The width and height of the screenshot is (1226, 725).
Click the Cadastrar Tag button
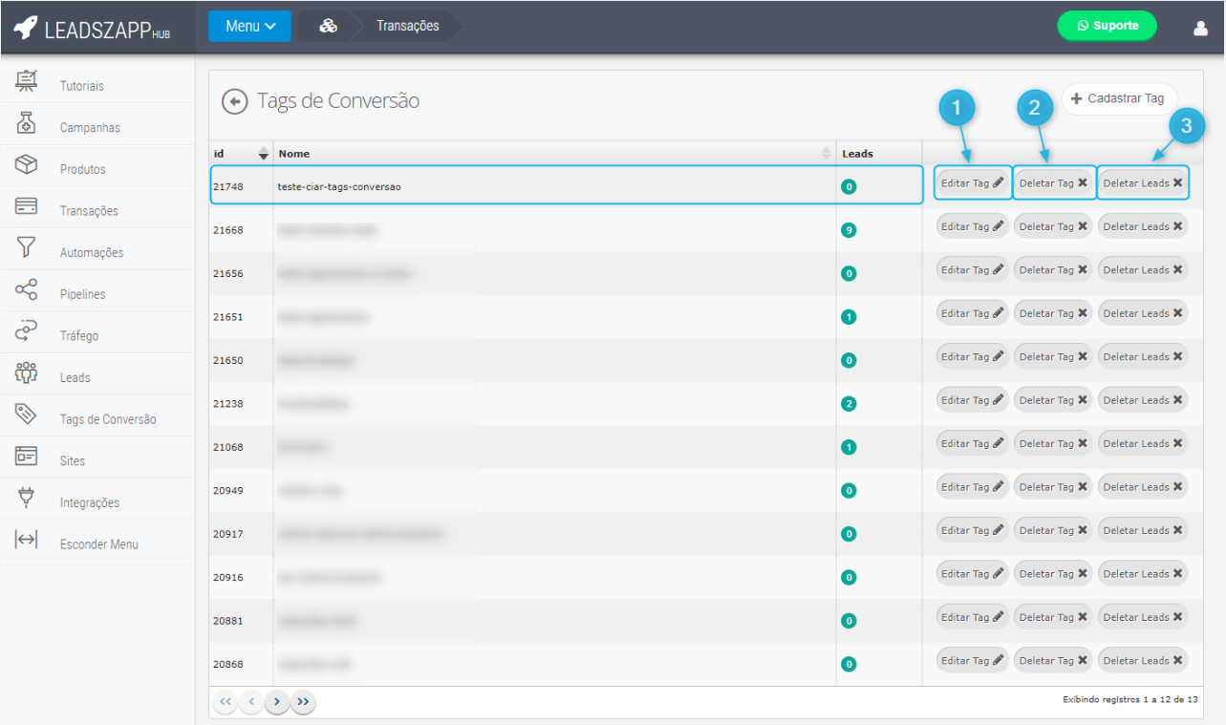(1118, 98)
